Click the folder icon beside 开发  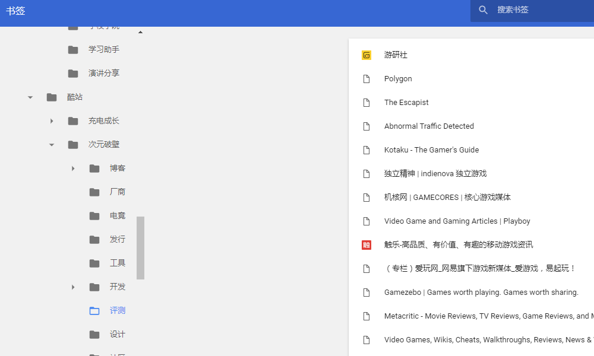coord(94,287)
